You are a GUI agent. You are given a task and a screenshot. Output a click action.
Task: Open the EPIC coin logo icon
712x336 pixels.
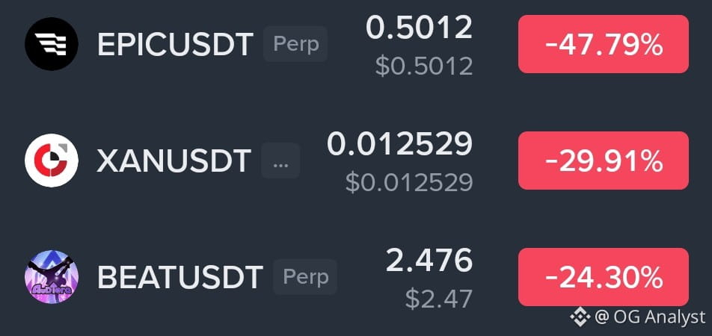point(52,44)
